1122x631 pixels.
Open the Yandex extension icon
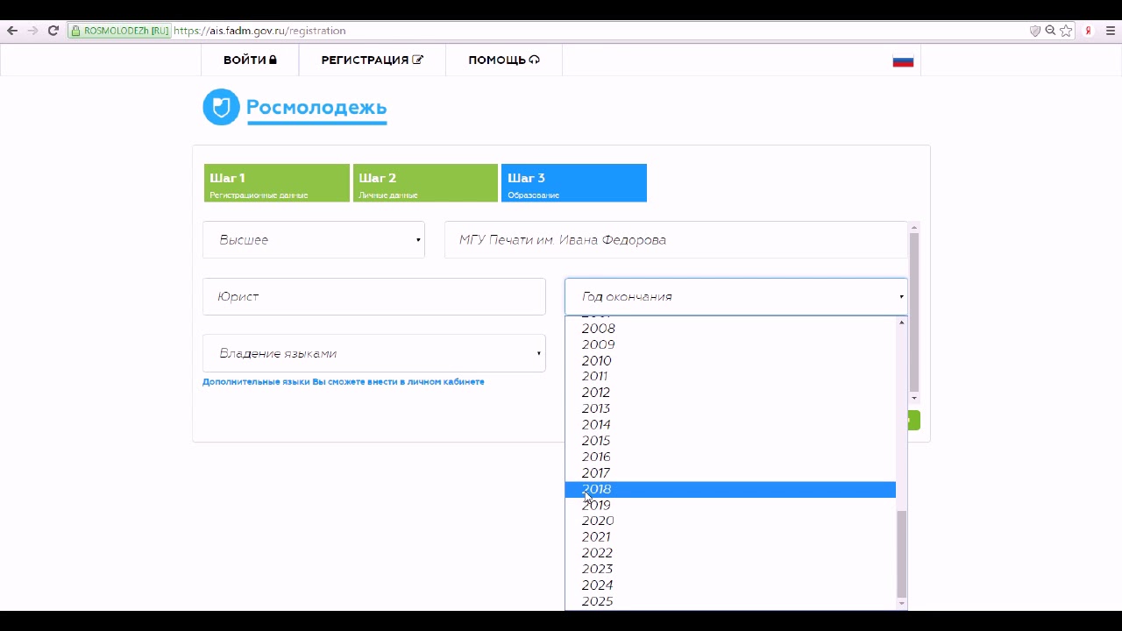1089,31
